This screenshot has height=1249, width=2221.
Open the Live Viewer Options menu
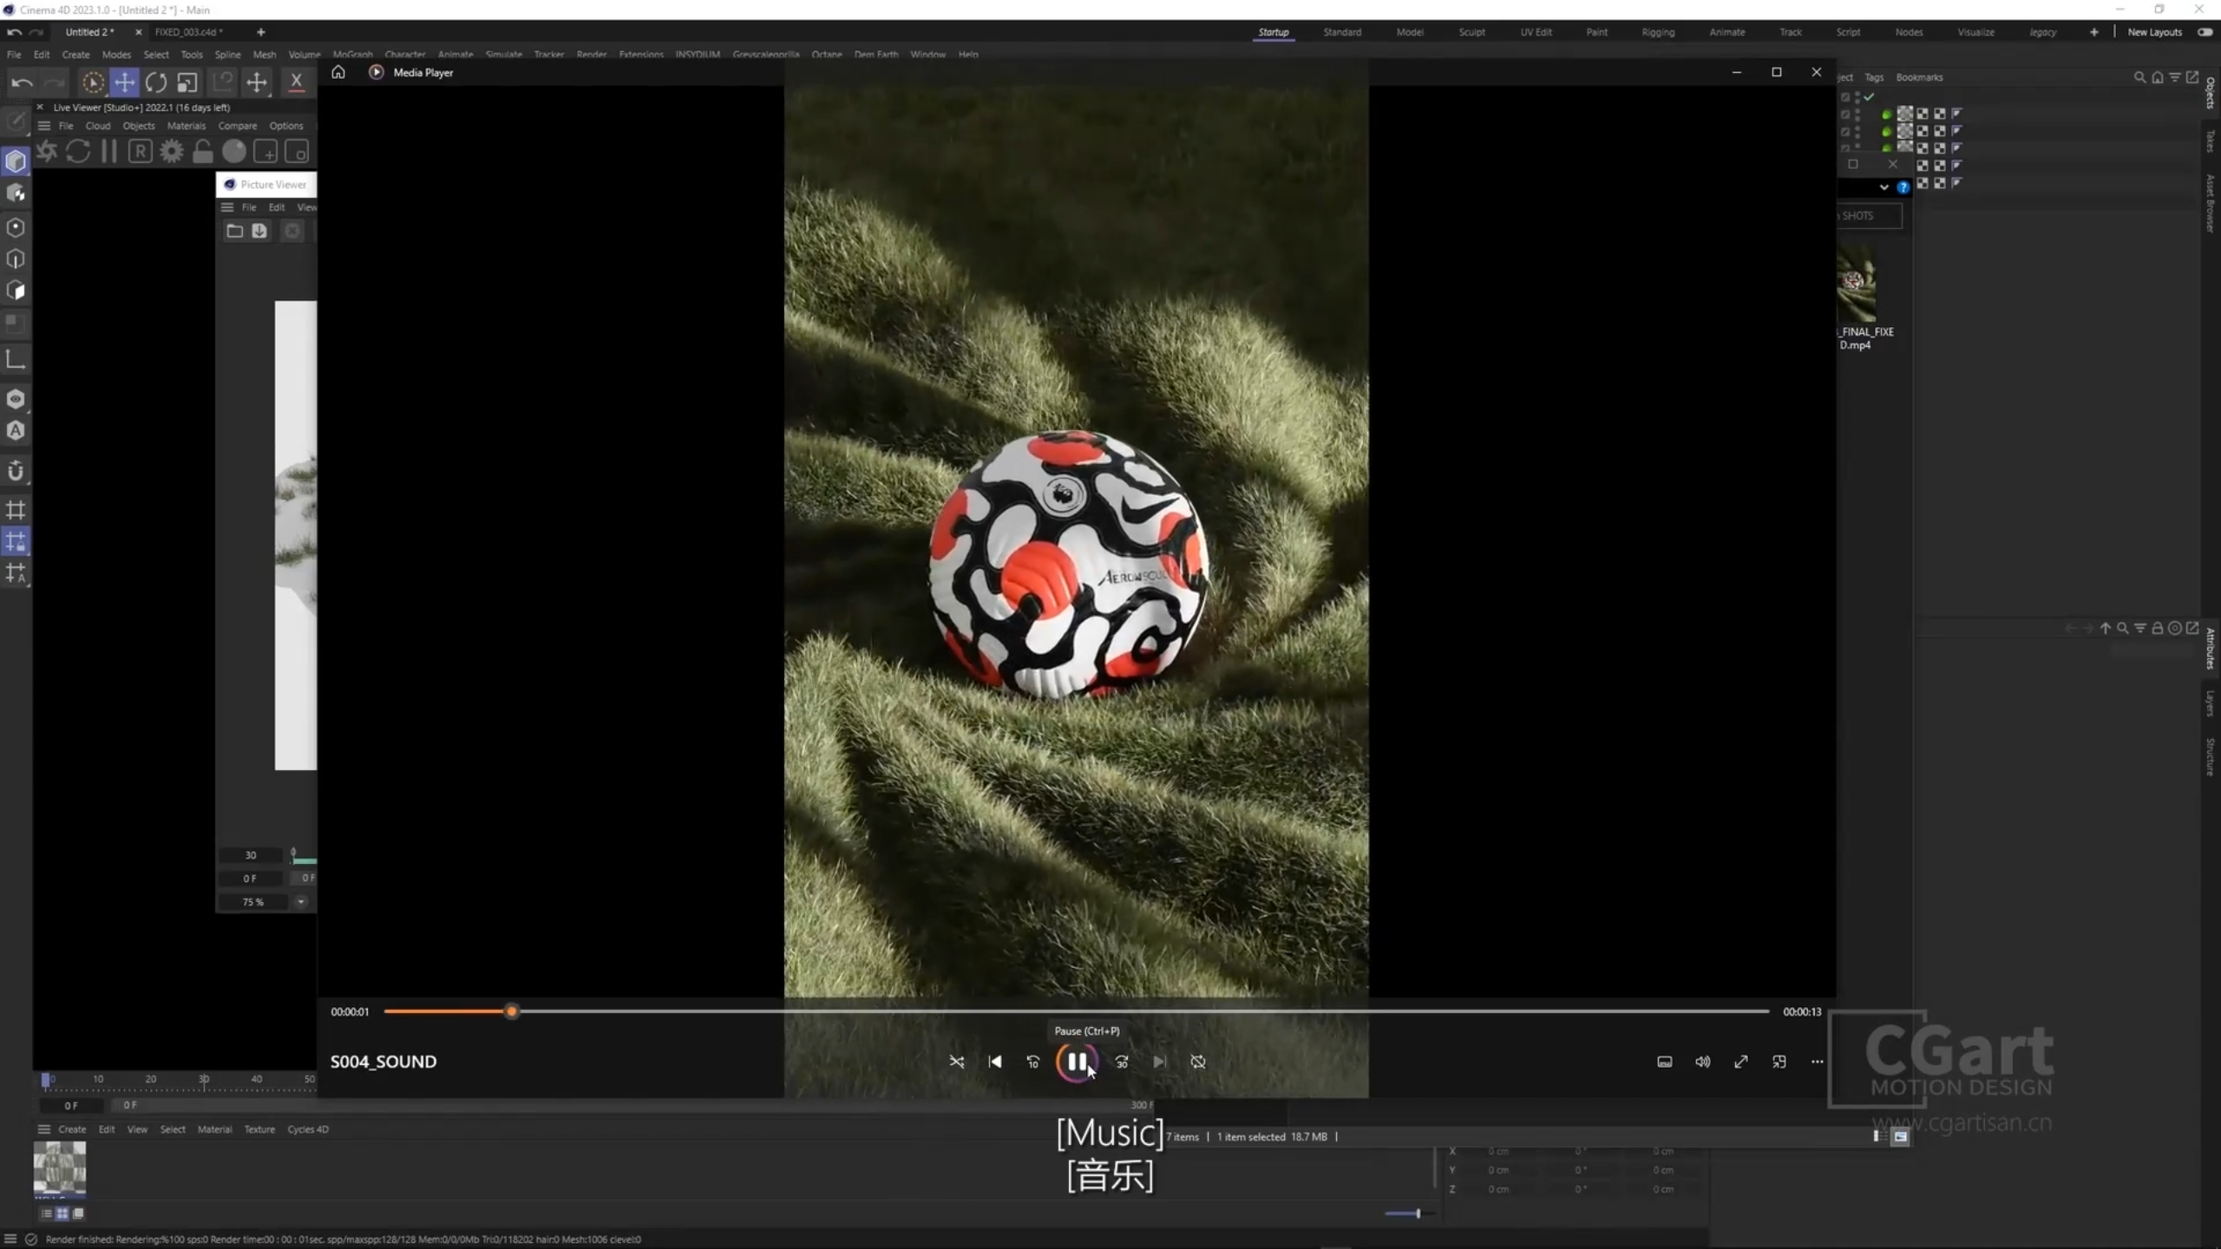pos(286,126)
